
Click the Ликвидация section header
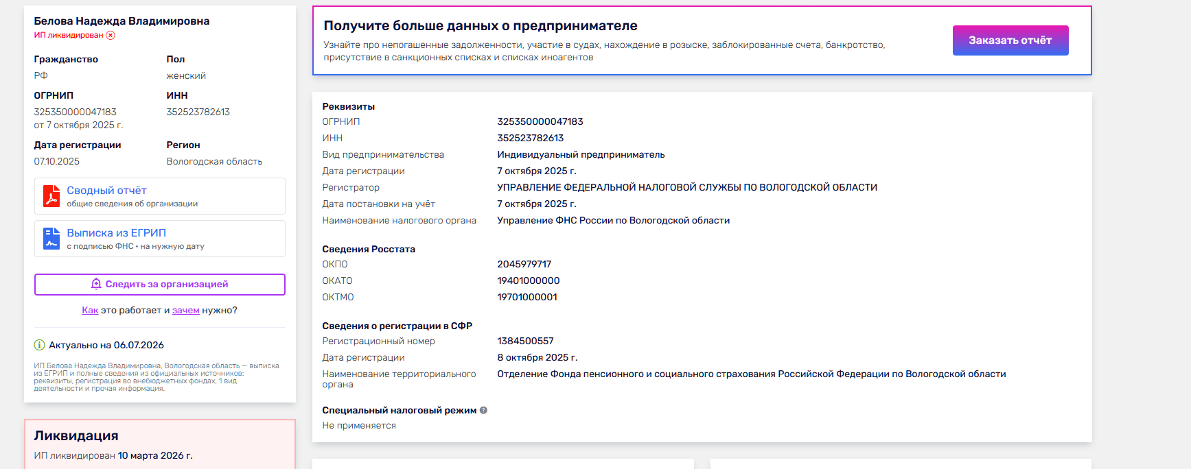click(76, 435)
